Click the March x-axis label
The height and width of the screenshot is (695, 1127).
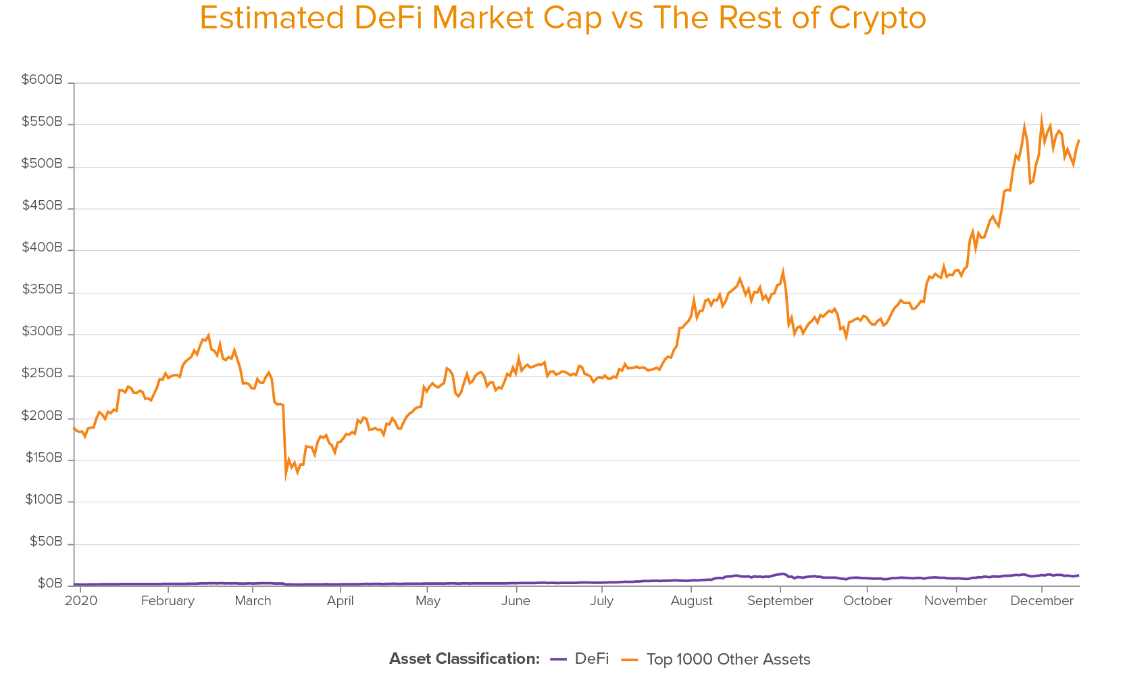coord(253,601)
